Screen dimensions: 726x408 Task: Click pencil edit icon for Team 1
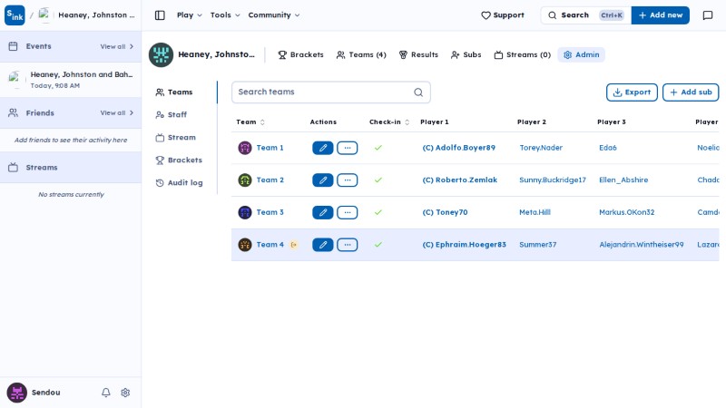pyautogui.click(x=323, y=148)
